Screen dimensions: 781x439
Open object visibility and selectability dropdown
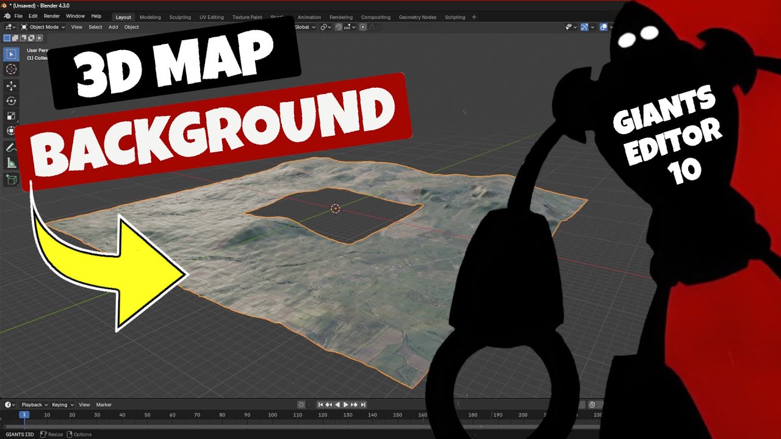click(571, 27)
